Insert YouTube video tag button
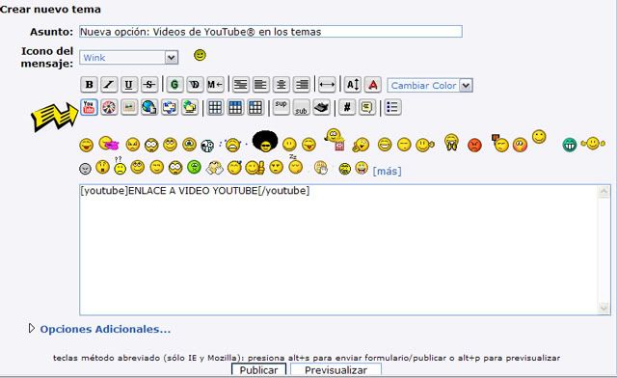617x378 pixels. pyautogui.click(x=89, y=107)
